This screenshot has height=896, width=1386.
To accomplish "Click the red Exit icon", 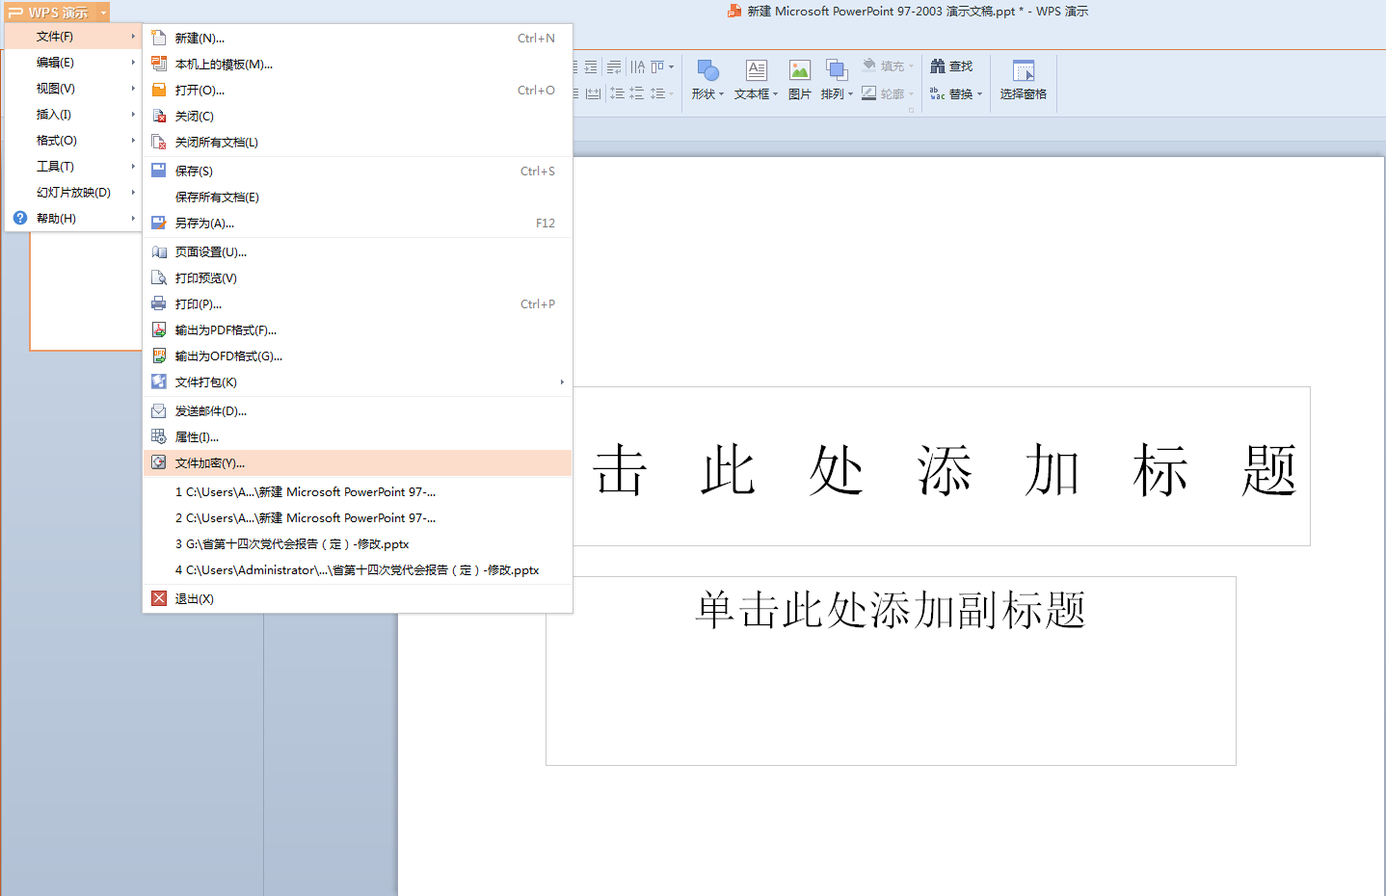I will tap(159, 598).
